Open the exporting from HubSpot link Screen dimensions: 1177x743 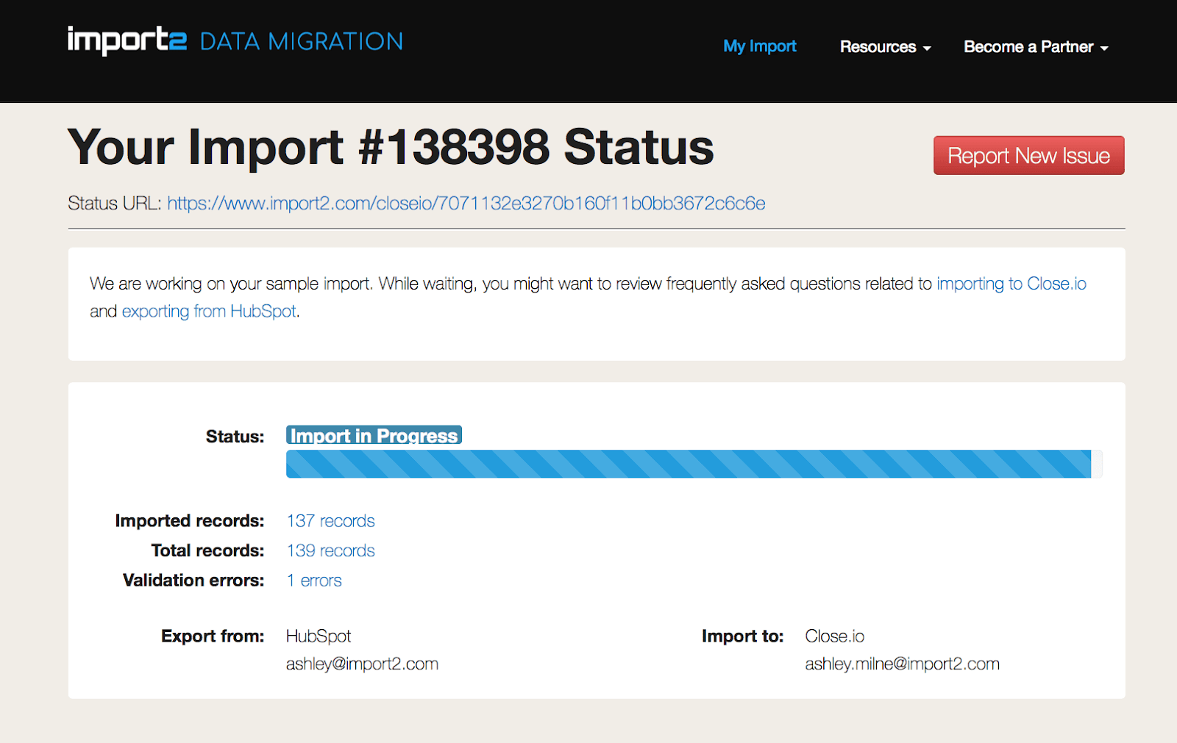pos(209,311)
